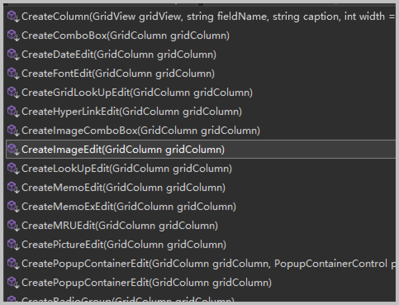
Task: Click the method icon beside CreatePictureEdit
Action: pos(13,245)
